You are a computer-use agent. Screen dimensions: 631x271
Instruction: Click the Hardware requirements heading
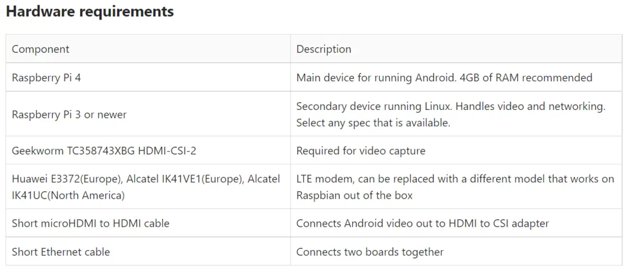pos(90,12)
